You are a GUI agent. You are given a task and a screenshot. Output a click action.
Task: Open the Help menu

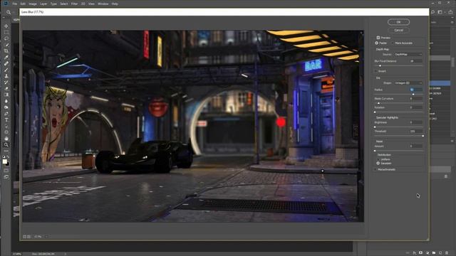click(x=115, y=4)
